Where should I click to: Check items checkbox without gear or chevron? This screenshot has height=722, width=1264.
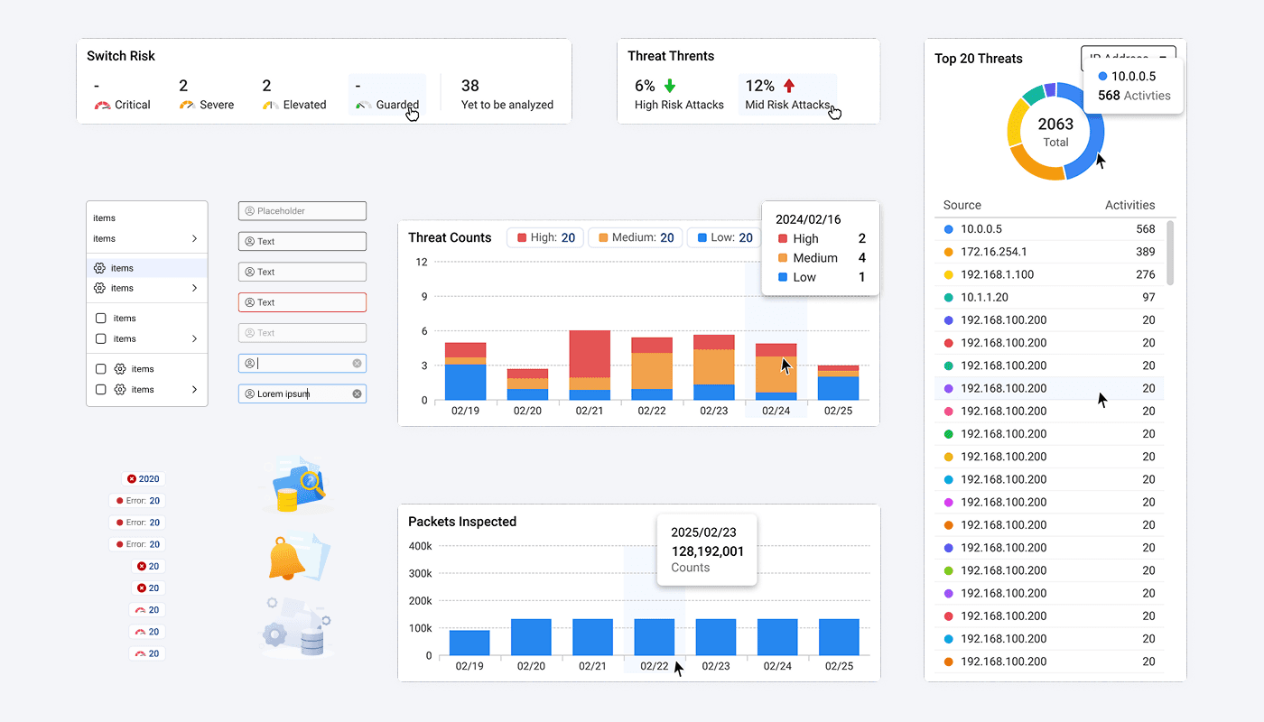[101, 319]
